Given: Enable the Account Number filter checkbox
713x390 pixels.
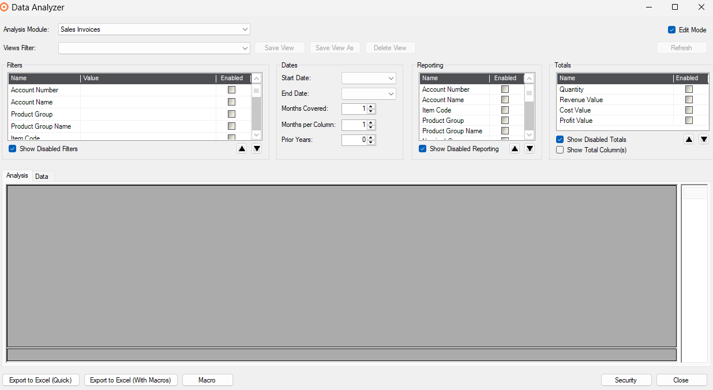Looking at the screenshot, I should point(231,90).
